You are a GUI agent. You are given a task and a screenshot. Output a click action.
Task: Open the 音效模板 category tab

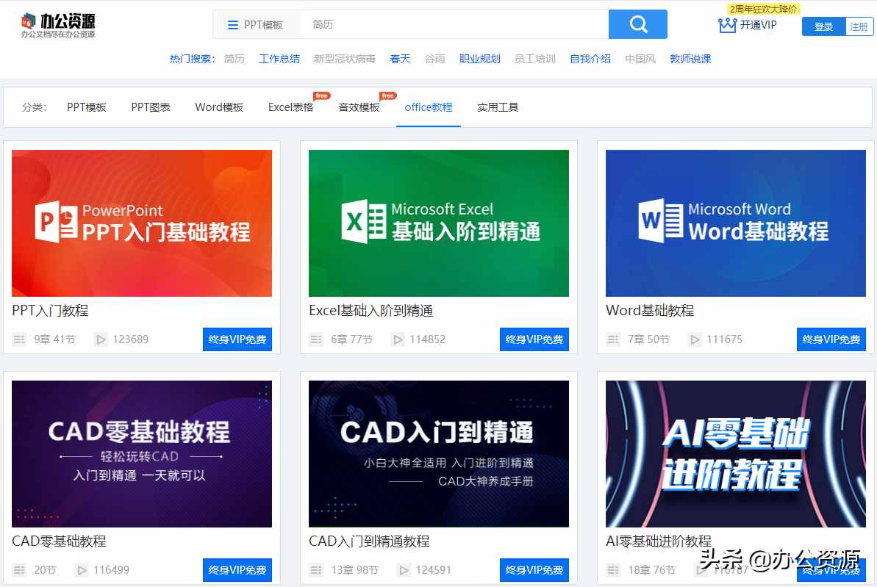(x=358, y=107)
